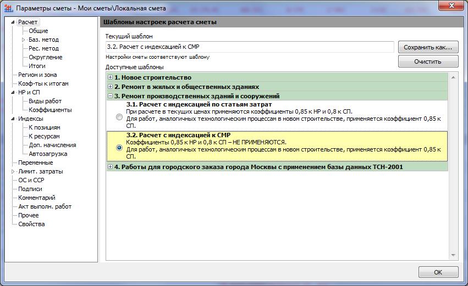The width and height of the screenshot is (468, 286).
Task: Click the 'Текущий шаблон' text field
Action: click(x=250, y=47)
